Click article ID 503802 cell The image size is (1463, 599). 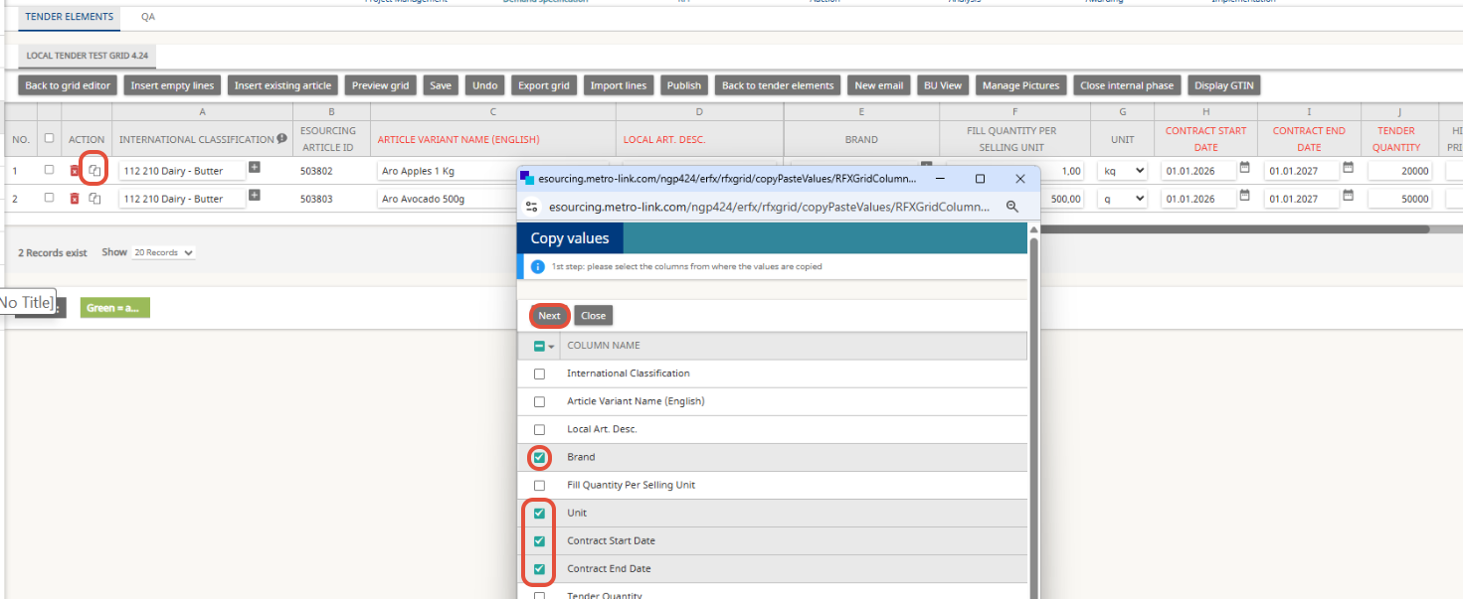point(314,171)
